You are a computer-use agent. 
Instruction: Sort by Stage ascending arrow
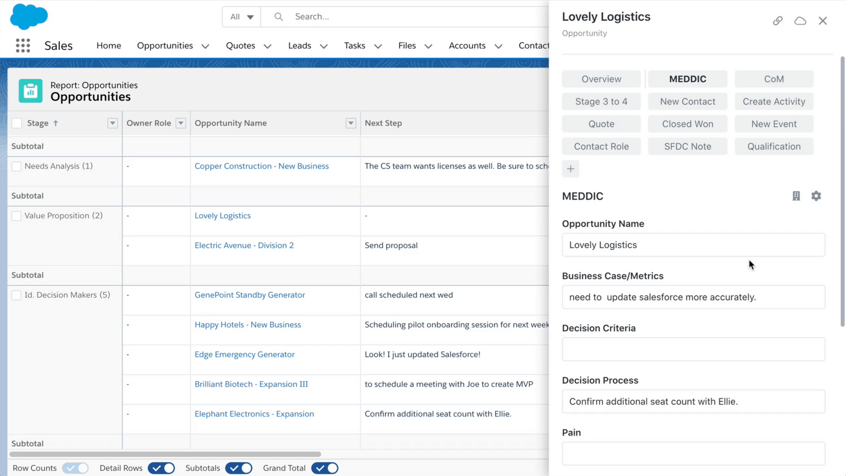55,123
